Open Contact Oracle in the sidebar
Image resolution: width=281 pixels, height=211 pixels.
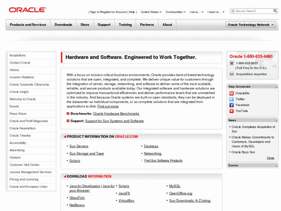(20, 63)
